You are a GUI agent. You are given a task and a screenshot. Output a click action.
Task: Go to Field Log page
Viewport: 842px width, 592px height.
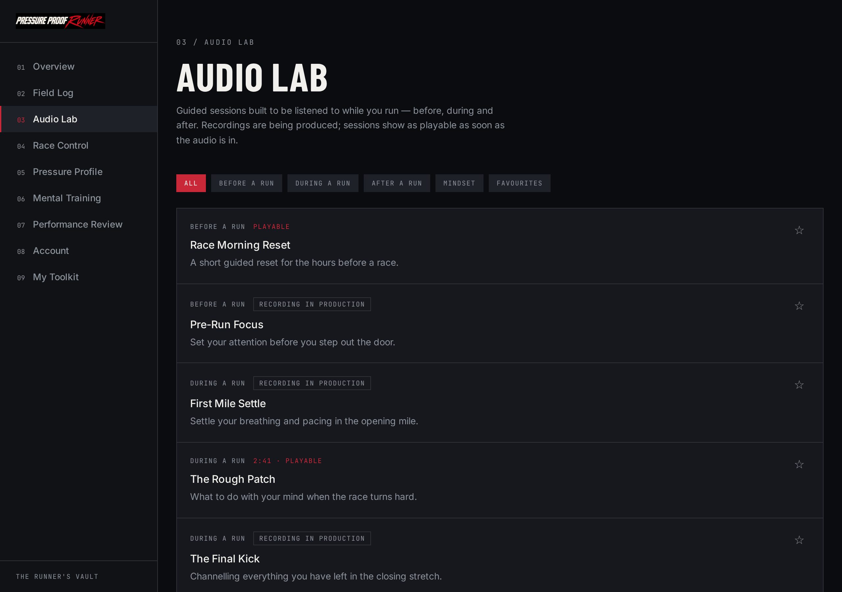click(x=79, y=93)
